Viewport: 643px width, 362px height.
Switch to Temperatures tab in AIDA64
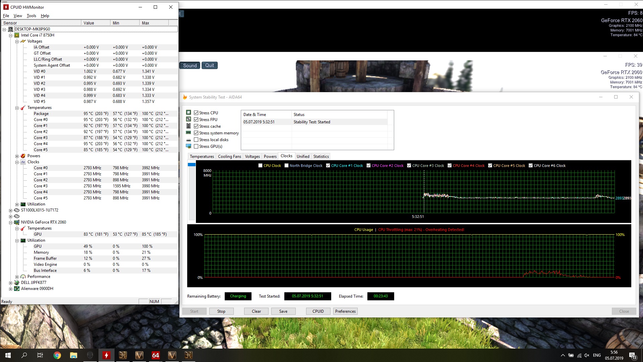(202, 157)
